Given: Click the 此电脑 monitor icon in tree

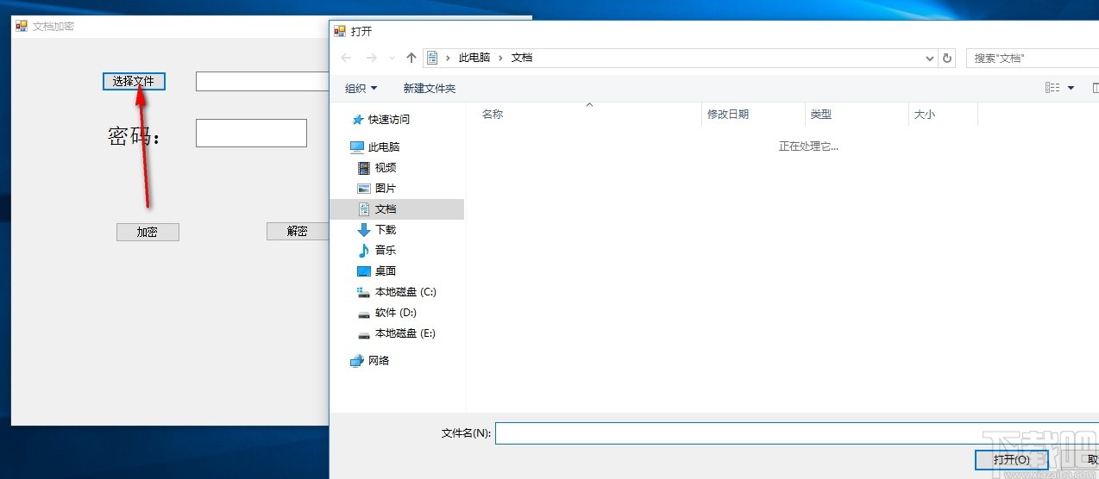Looking at the screenshot, I should click(x=357, y=146).
